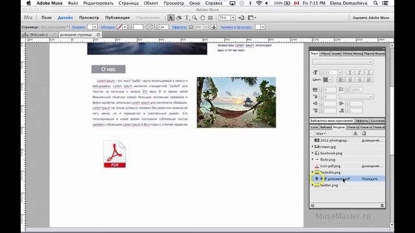The image size is (415, 233).
Task: Open the browser fill dropdown
Action: click(263, 27)
